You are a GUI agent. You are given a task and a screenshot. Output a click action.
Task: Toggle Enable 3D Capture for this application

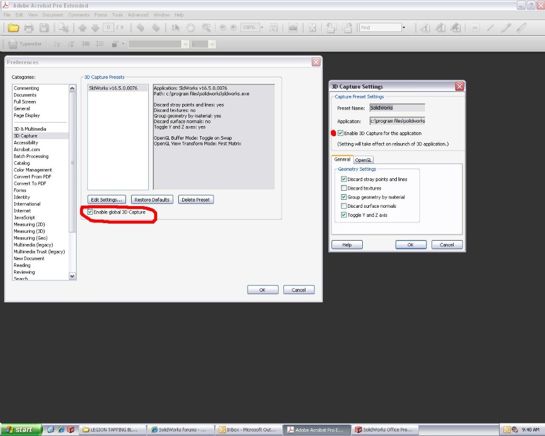(340, 133)
